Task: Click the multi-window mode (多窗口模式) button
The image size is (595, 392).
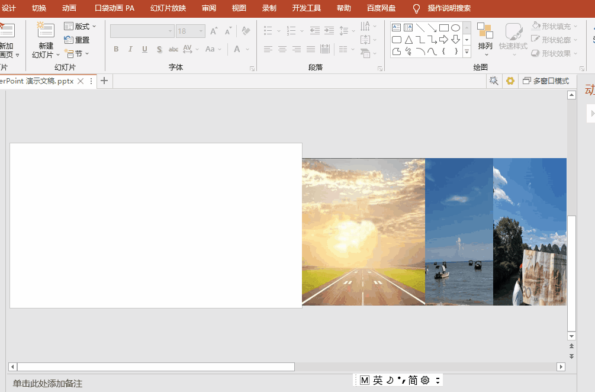Action: 546,81
